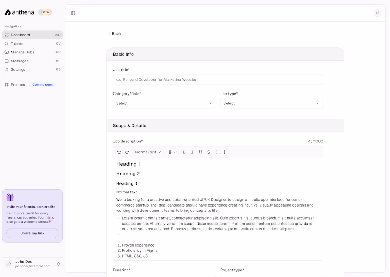Click the Heading 3 line in the editor
The image size is (390, 277).
click(x=127, y=183)
